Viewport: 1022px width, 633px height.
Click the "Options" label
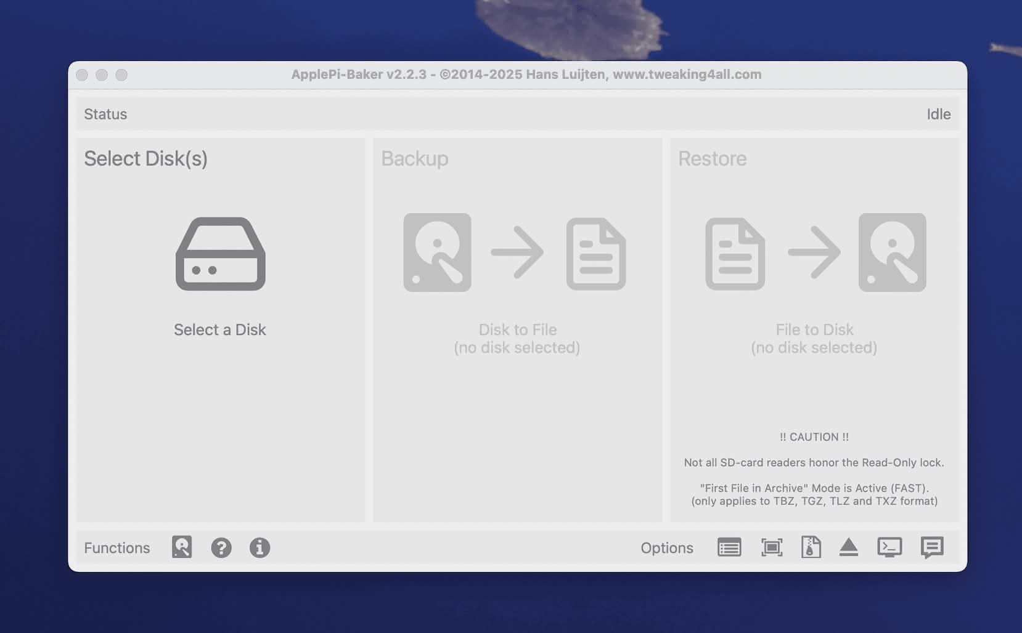(667, 548)
